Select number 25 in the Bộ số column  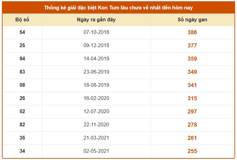click(22, 46)
